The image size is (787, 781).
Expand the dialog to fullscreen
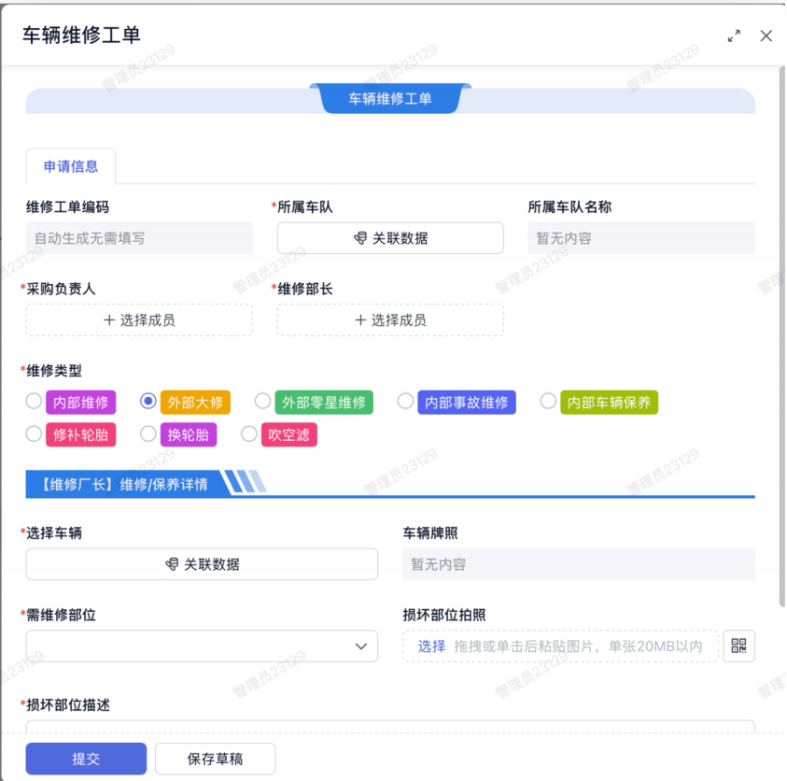(734, 36)
